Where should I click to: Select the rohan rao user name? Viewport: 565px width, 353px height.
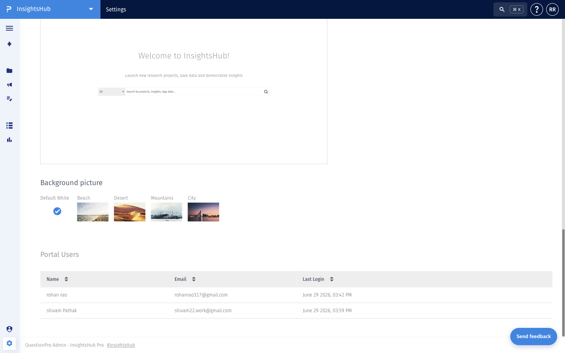click(x=57, y=295)
